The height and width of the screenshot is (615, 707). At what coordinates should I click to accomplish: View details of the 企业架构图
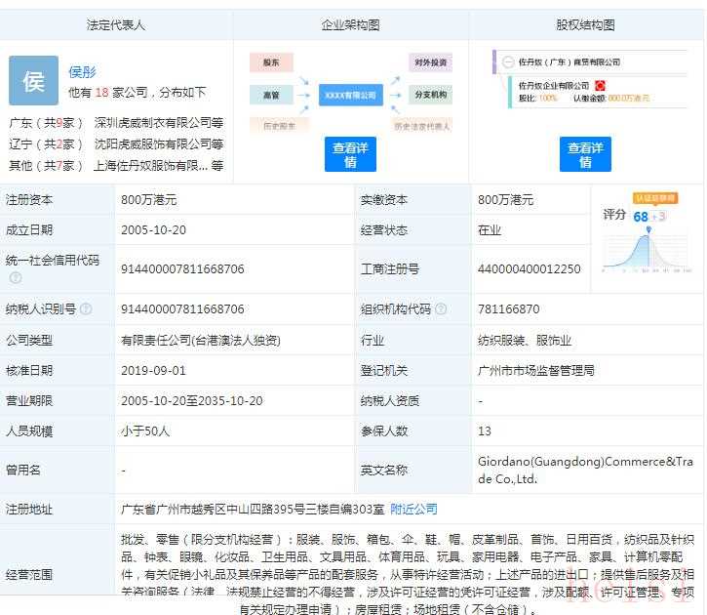350,154
